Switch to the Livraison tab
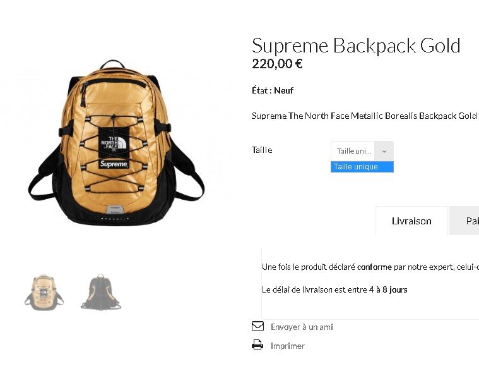Screen dimensions: 479x383 411,221
